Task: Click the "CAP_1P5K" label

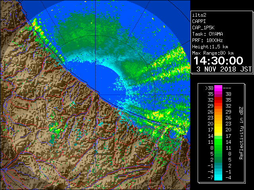Action: pyautogui.click(x=203, y=28)
